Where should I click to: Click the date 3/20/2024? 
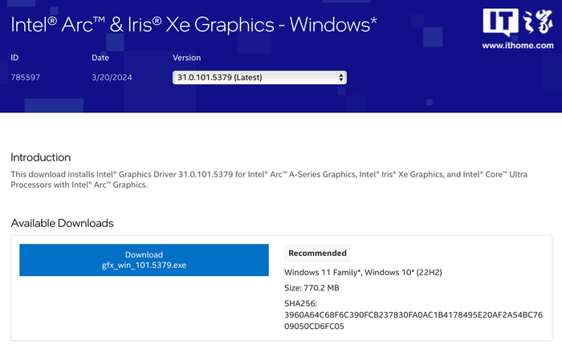(111, 78)
